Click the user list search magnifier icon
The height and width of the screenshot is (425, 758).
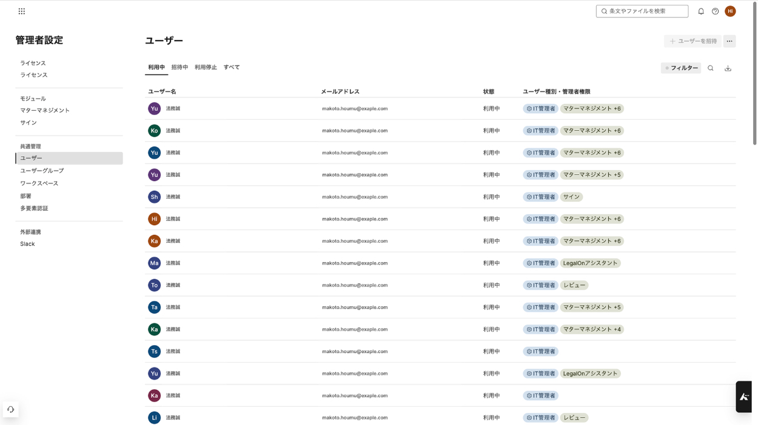(711, 68)
